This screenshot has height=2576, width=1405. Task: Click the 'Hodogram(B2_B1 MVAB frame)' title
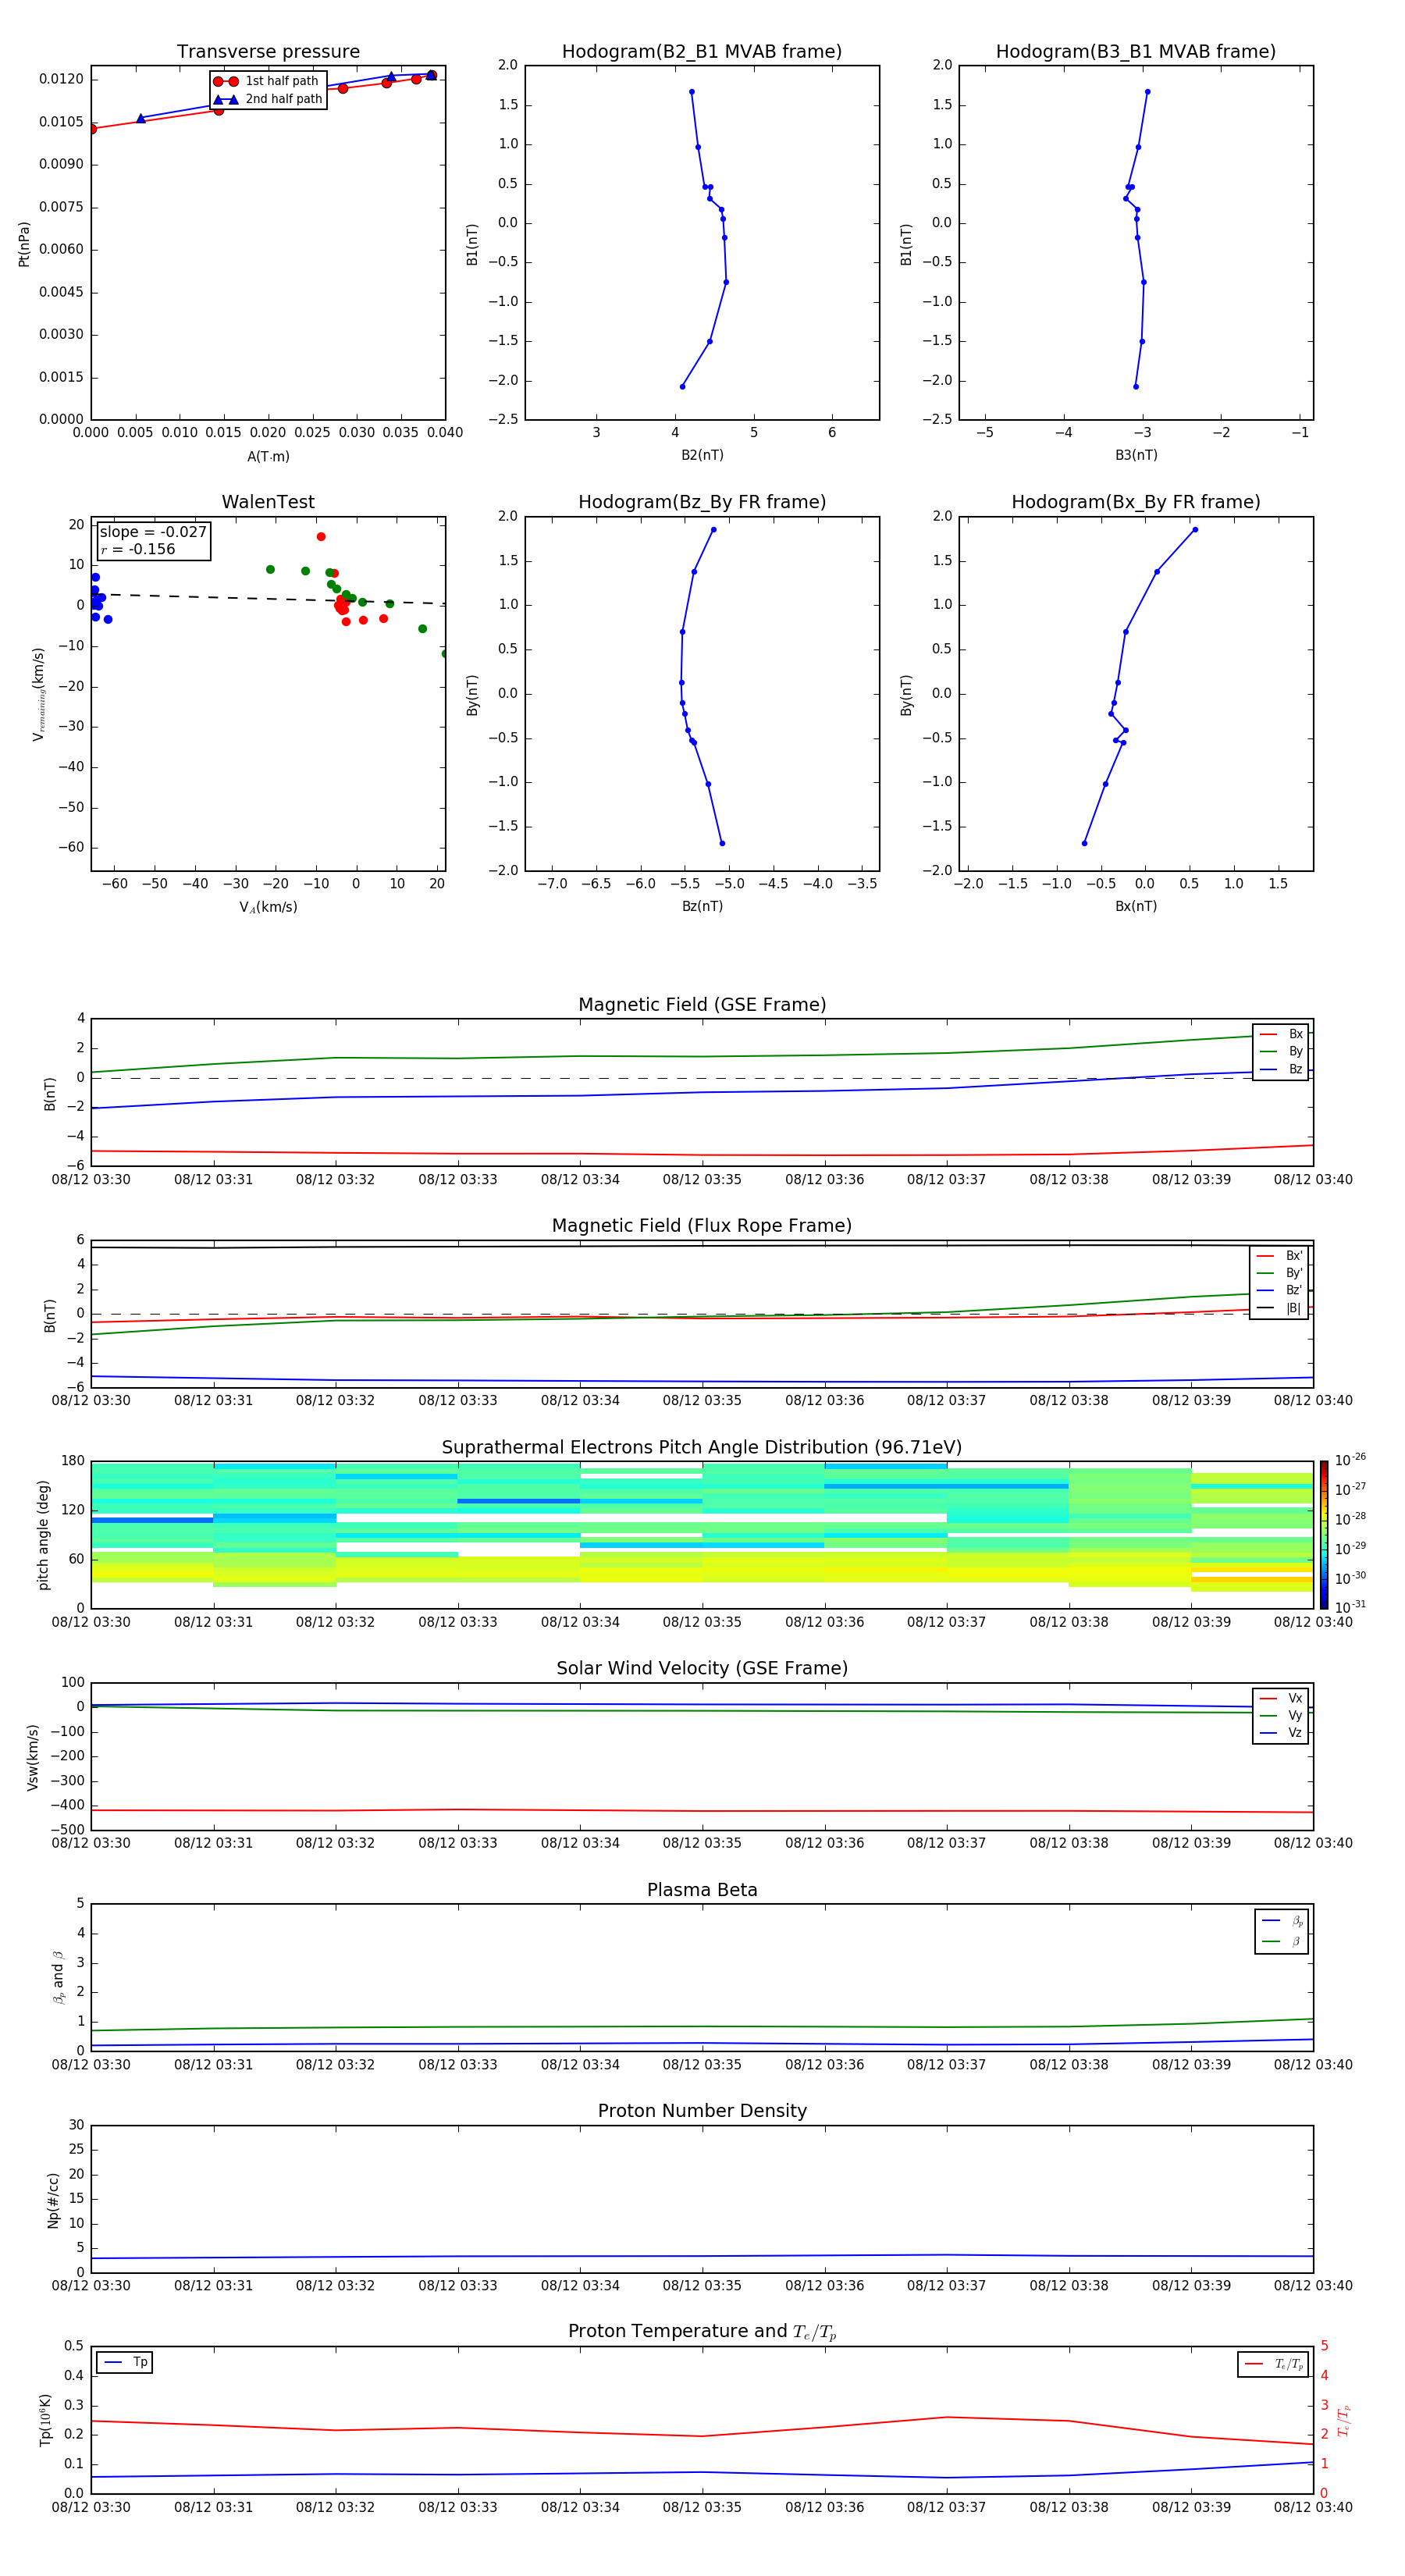click(702, 52)
